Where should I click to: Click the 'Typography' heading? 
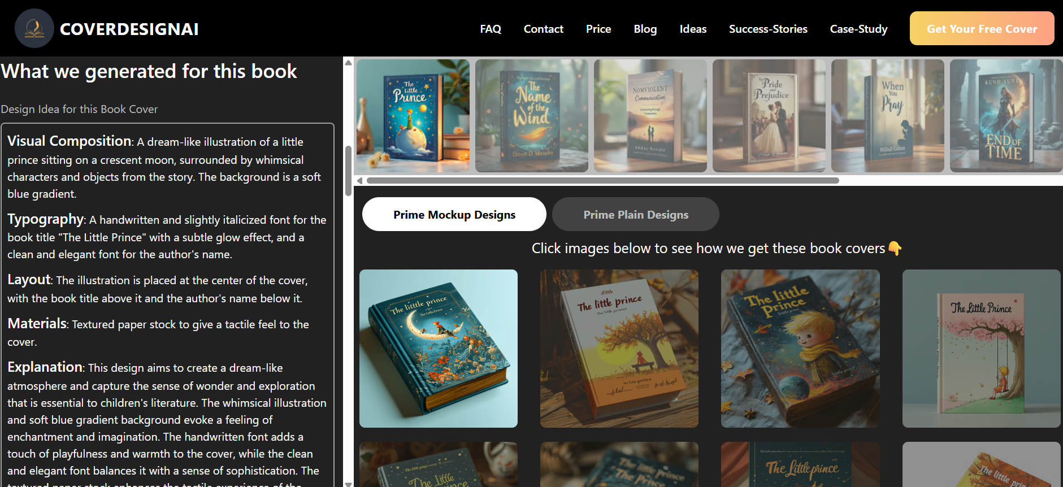pos(46,219)
